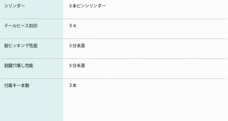Click the 耐ピッキング性能 label
228x121 pixels.
(21, 46)
